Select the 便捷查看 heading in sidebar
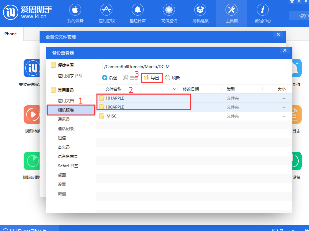The image size is (309, 231). [x=66, y=65]
